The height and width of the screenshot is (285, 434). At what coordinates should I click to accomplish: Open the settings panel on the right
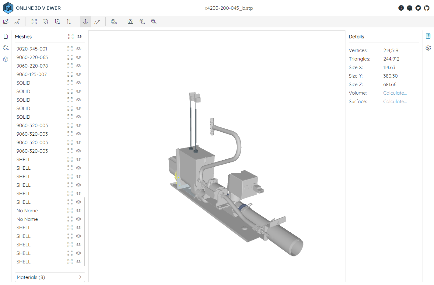click(x=428, y=48)
